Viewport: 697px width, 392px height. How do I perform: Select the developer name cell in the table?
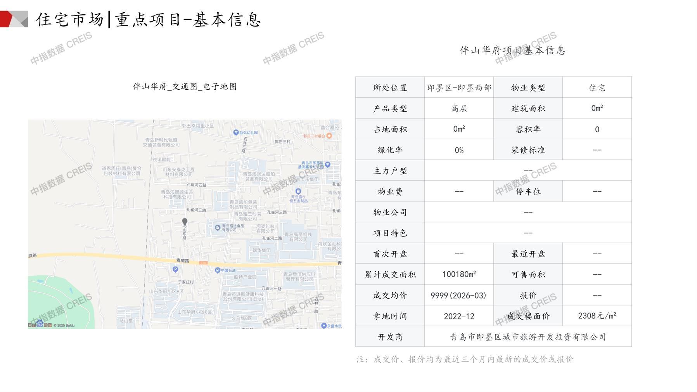(x=528, y=337)
